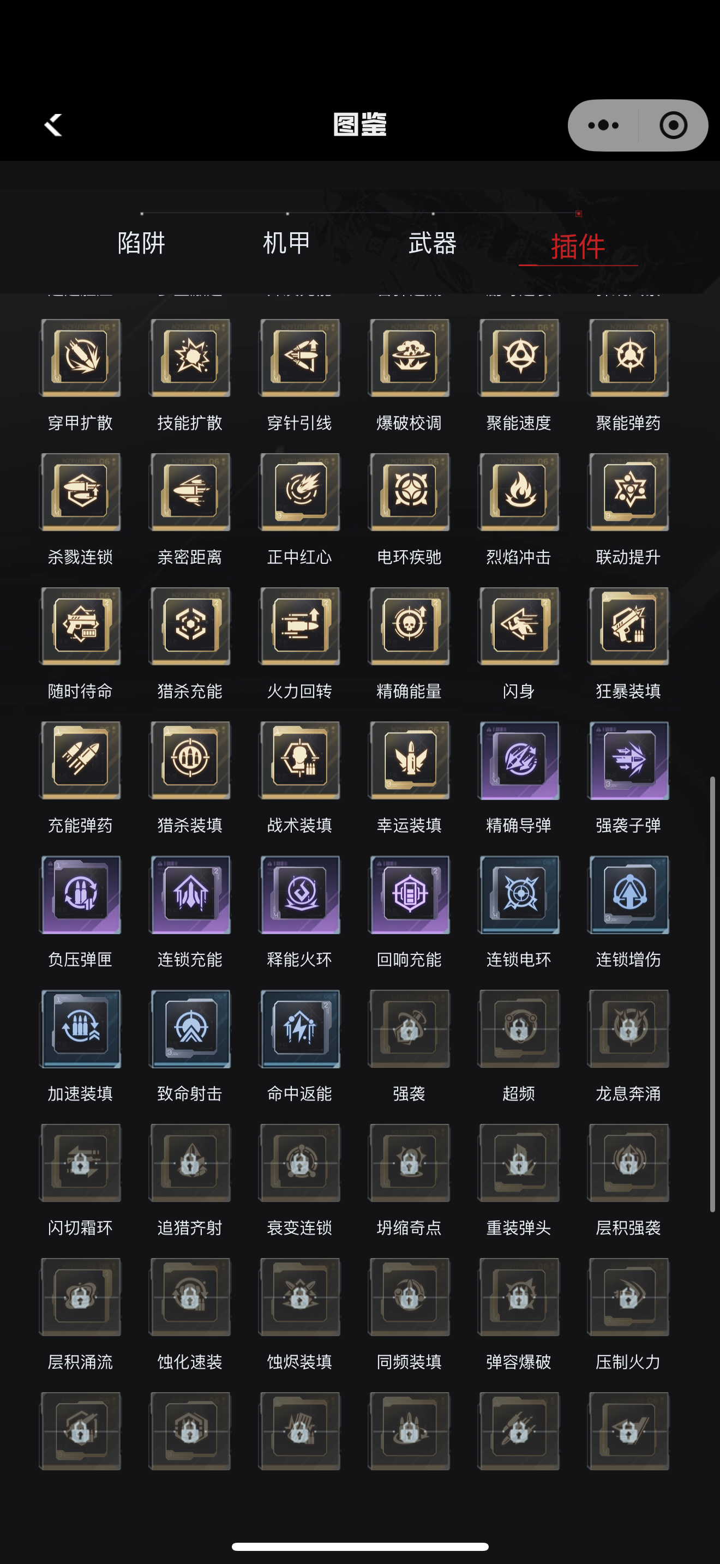Switch to the 机甲 tab
This screenshot has width=720, height=1564.
[x=286, y=243]
